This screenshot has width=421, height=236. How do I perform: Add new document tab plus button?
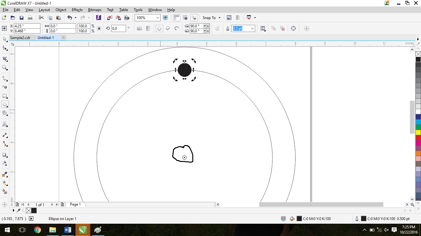tap(63, 38)
